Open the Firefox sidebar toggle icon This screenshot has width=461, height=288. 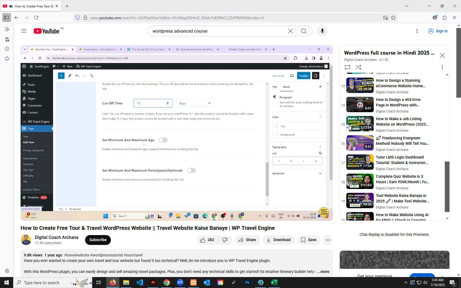(x=7, y=18)
